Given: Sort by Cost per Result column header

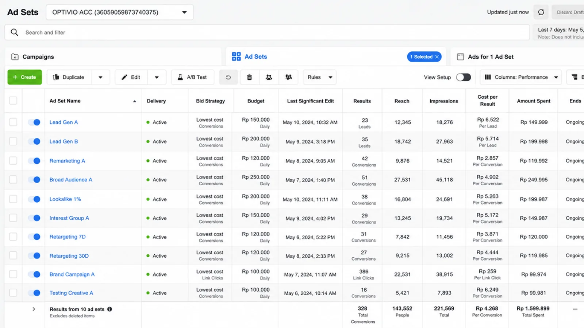Looking at the screenshot, I should click(x=488, y=101).
